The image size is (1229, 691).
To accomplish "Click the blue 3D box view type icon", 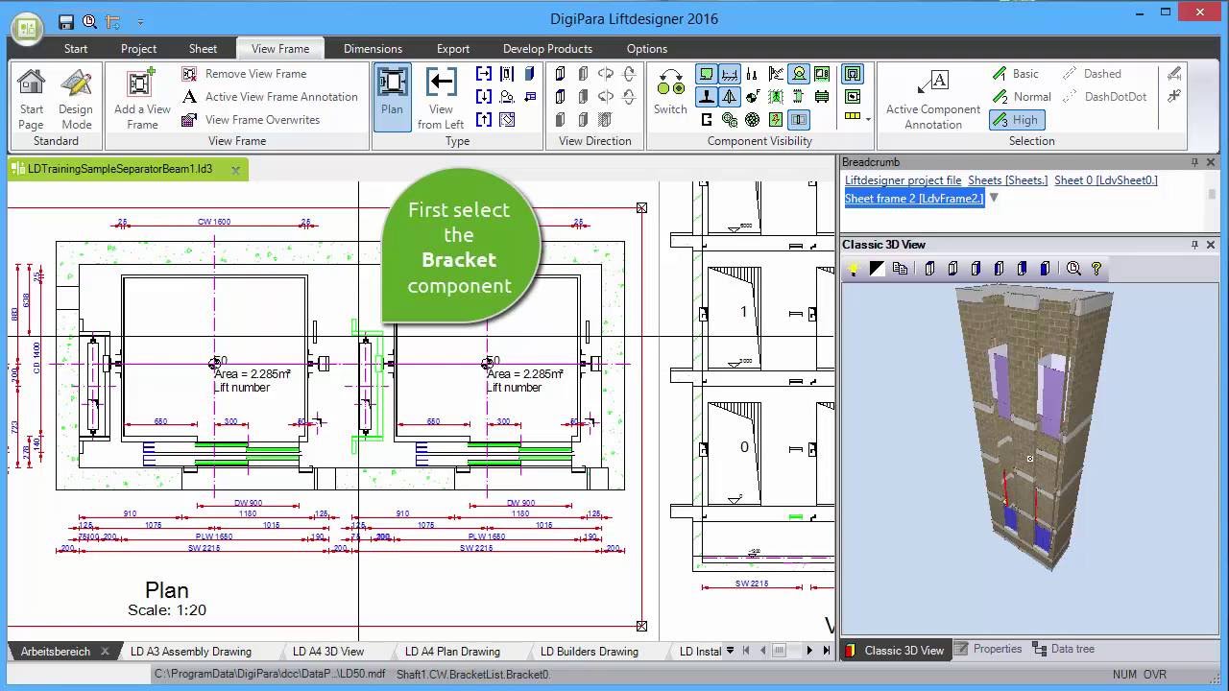I will [529, 74].
